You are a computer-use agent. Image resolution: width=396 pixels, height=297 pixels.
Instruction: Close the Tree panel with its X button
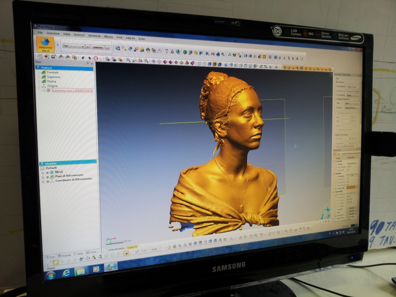tap(92, 64)
